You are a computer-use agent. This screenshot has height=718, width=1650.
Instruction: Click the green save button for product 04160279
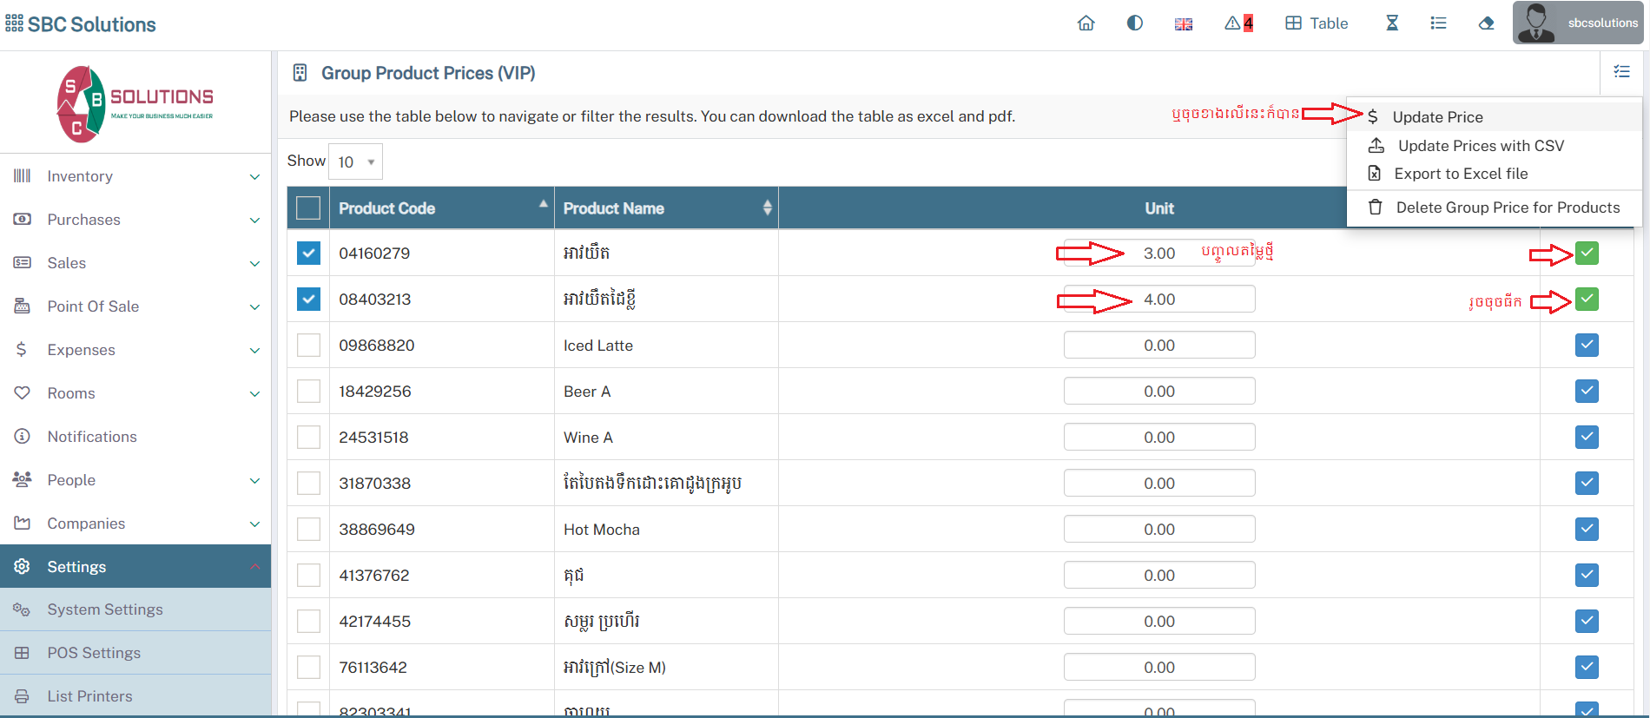[1587, 254]
